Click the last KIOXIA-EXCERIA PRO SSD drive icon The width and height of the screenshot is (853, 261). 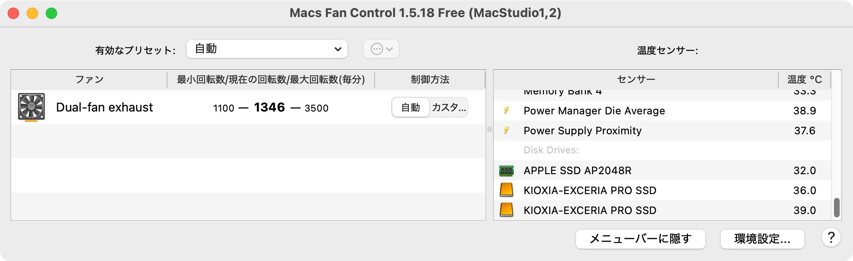tap(506, 210)
